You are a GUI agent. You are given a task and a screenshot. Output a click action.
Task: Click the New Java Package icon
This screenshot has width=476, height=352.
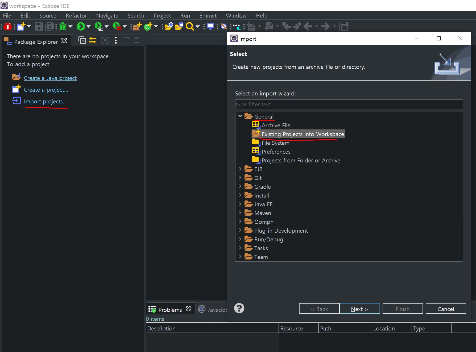(x=137, y=26)
